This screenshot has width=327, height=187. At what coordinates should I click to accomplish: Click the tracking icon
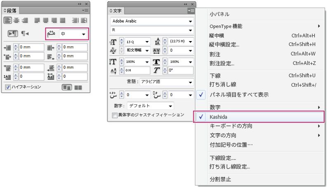pos(157,51)
